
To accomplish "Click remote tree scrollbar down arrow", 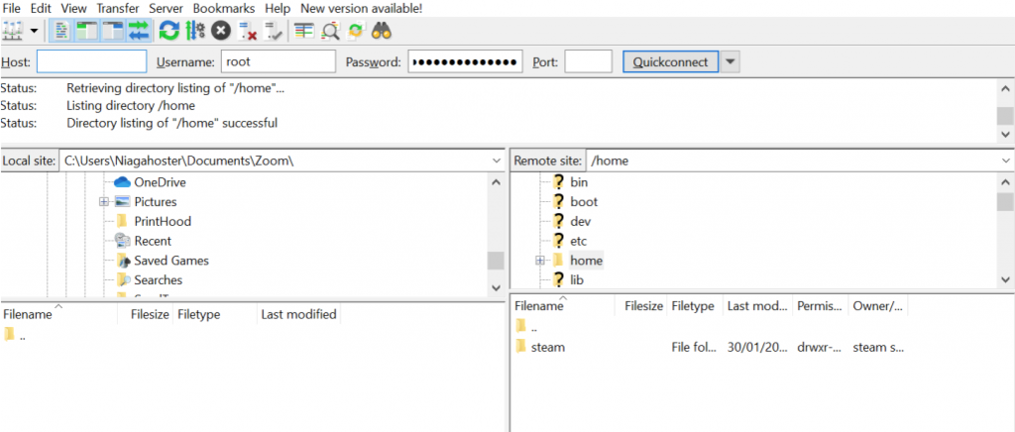I will click(x=1005, y=279).
